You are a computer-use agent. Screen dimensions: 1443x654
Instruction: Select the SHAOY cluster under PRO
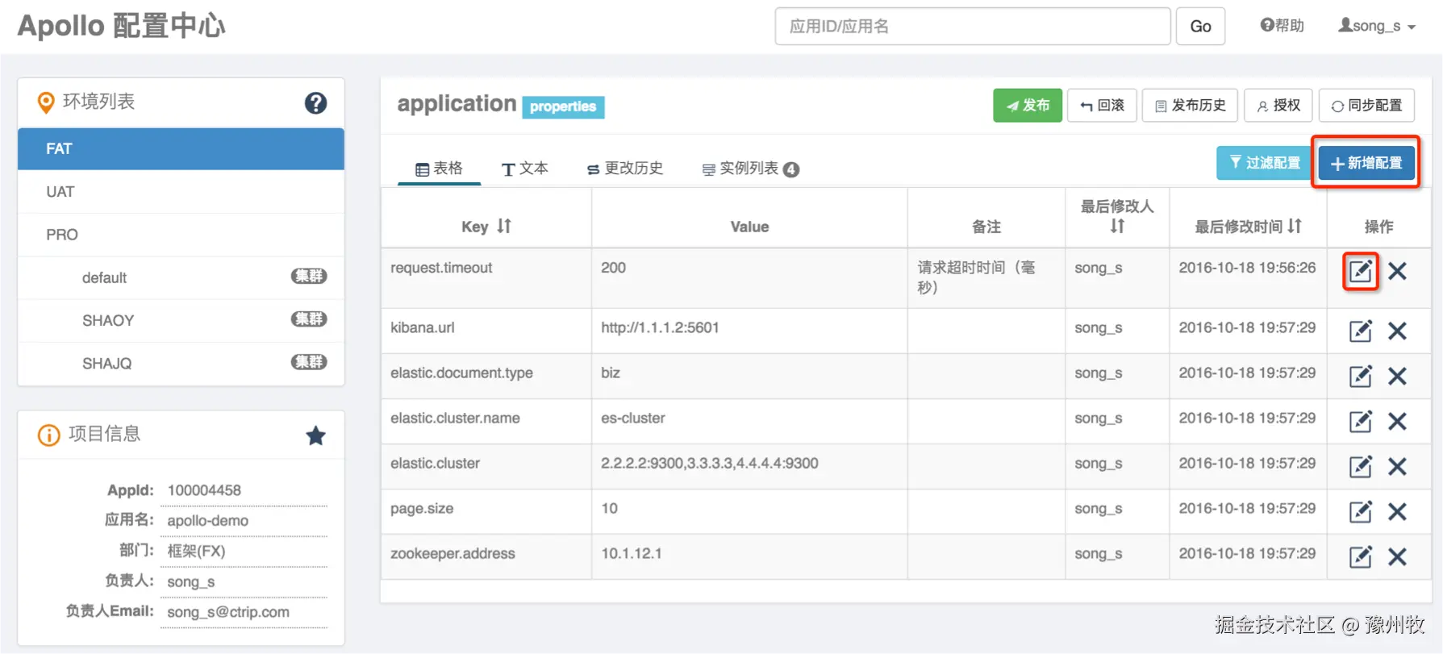coord(108,321)
